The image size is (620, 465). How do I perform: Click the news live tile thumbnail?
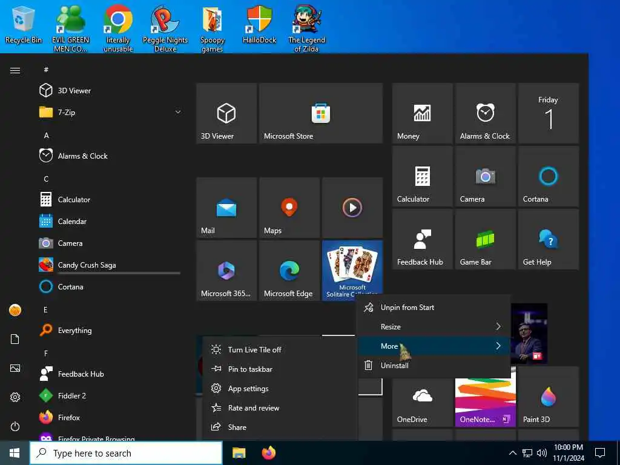(529, 334)
